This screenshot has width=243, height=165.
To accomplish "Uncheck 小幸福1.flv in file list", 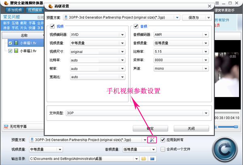I will point(10,43).
